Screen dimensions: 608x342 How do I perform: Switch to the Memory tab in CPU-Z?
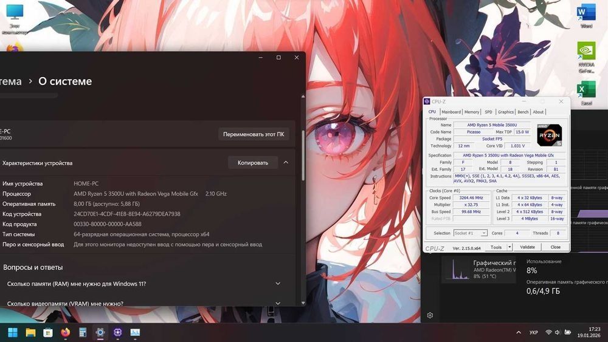pos(472,112)
